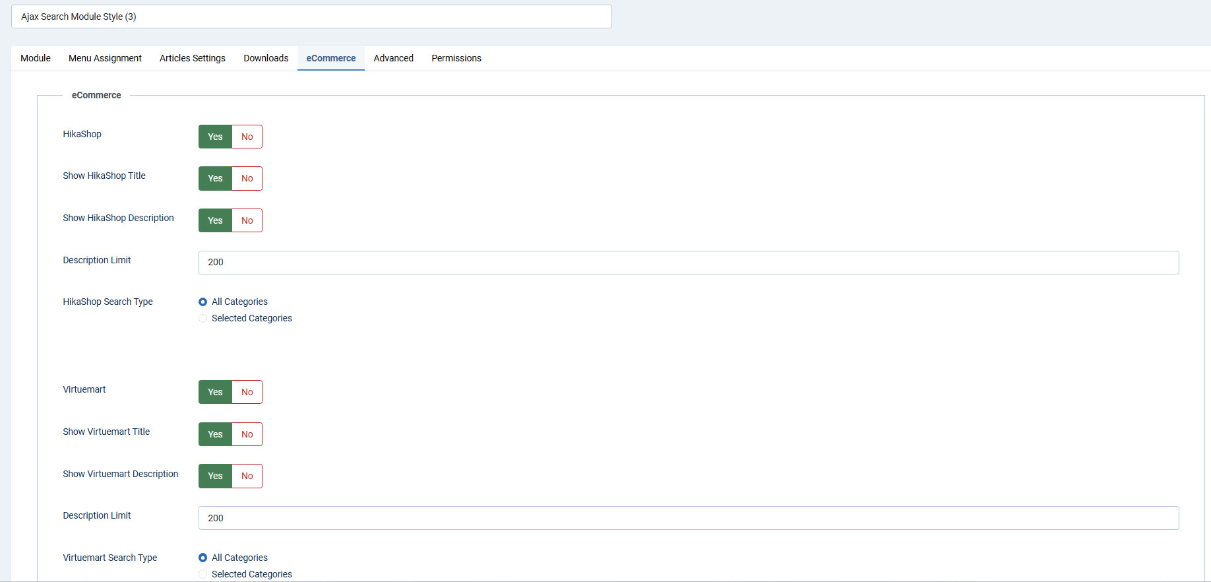The image size is (1211, 582).
Task: Disable Show HikaShop Description with No
Action: coord(247,220)
